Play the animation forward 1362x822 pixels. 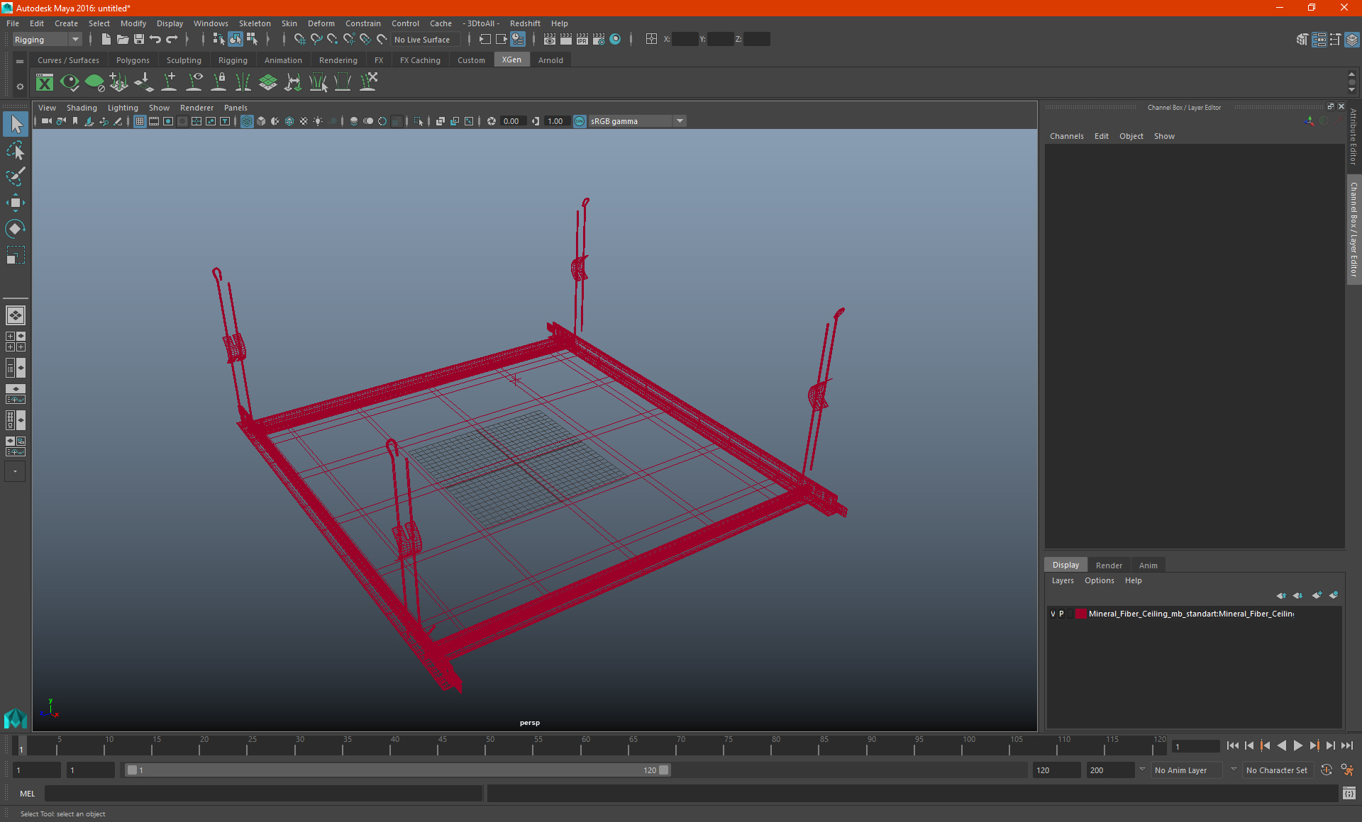(x=1297, y=745)
